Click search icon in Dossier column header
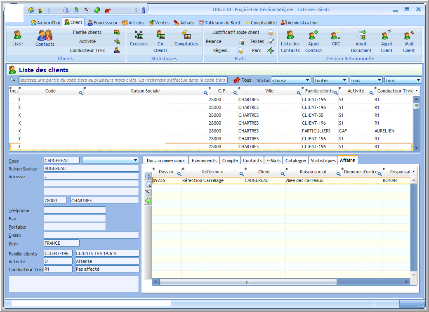429x312 pixels. pos(179,174)
